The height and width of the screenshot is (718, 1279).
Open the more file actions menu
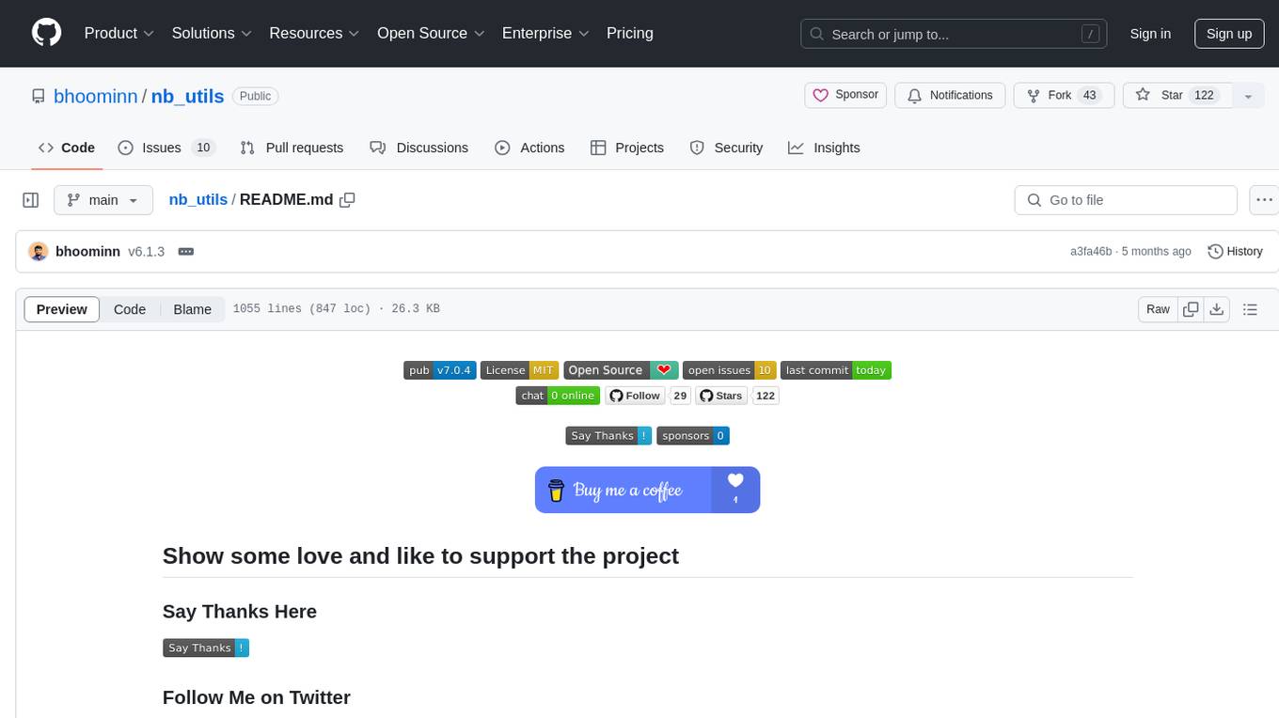tap(1264, 200)
